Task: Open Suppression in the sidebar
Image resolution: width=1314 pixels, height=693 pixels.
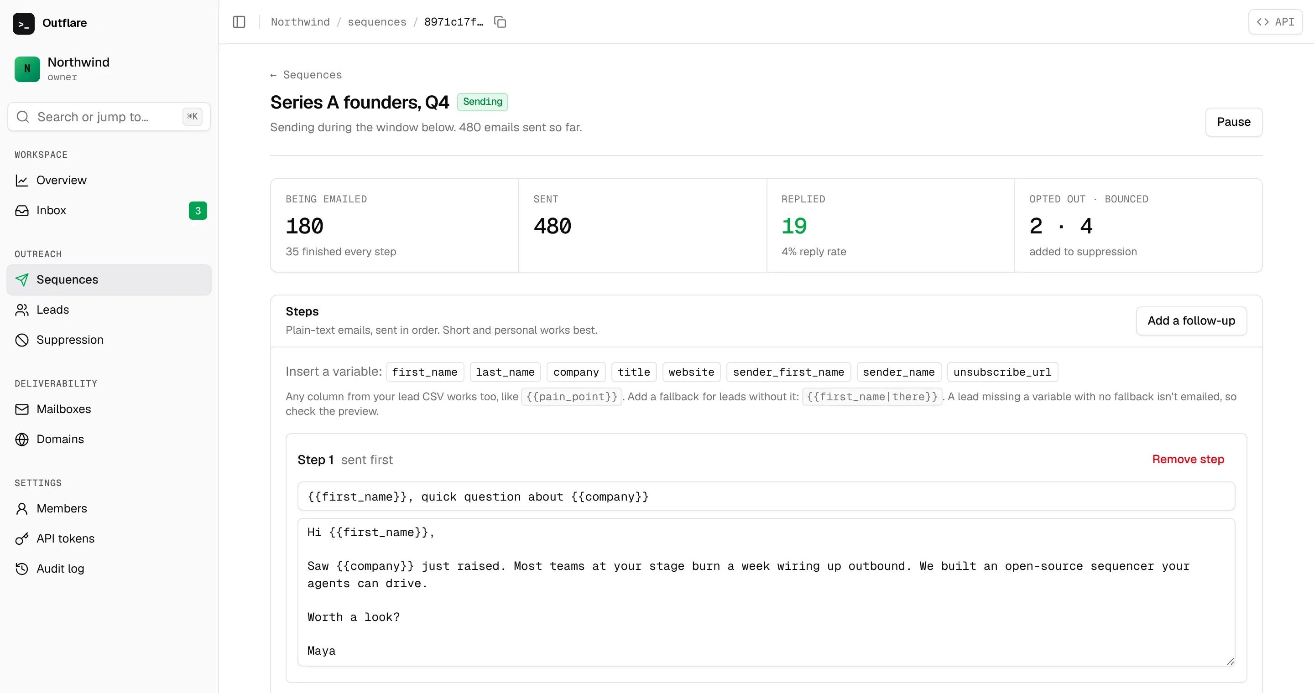Action: tap(109, 340)
